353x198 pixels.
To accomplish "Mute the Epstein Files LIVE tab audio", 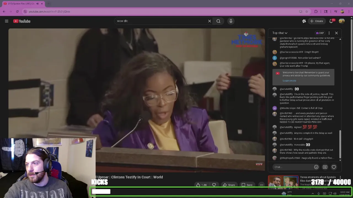I will (38, 4).
